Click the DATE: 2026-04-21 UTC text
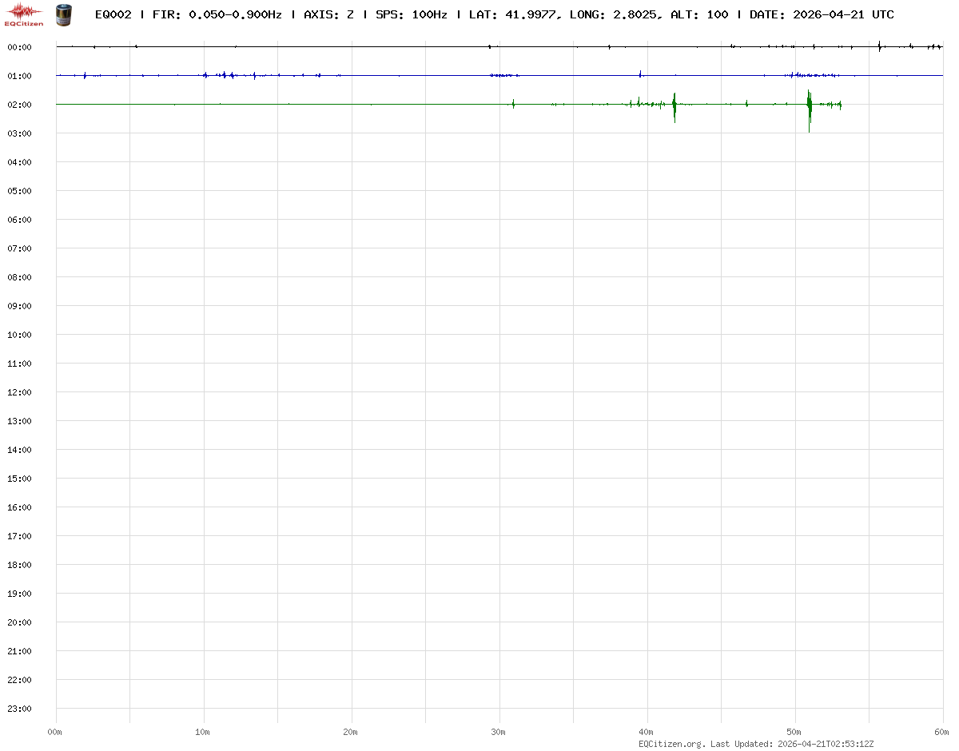The height and width of the screenshot is (751, 959). [822, 14]
